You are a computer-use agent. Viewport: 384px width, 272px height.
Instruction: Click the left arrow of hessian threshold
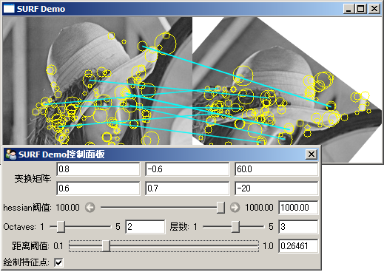pos(90,208)
